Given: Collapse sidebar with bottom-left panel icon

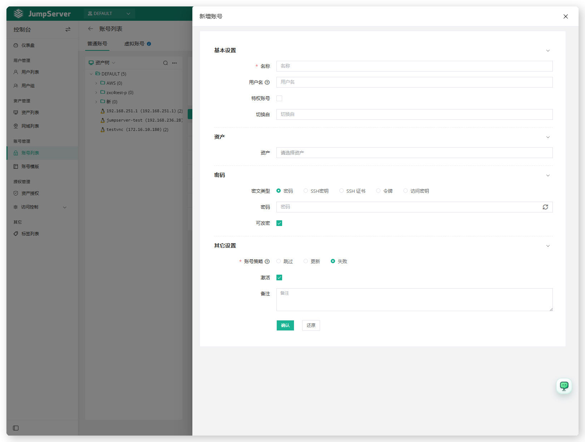Looking at the screenshot, I should 16,428.
